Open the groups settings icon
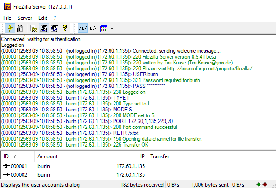This screenshot has height=188, width=276. pos(54,28)
